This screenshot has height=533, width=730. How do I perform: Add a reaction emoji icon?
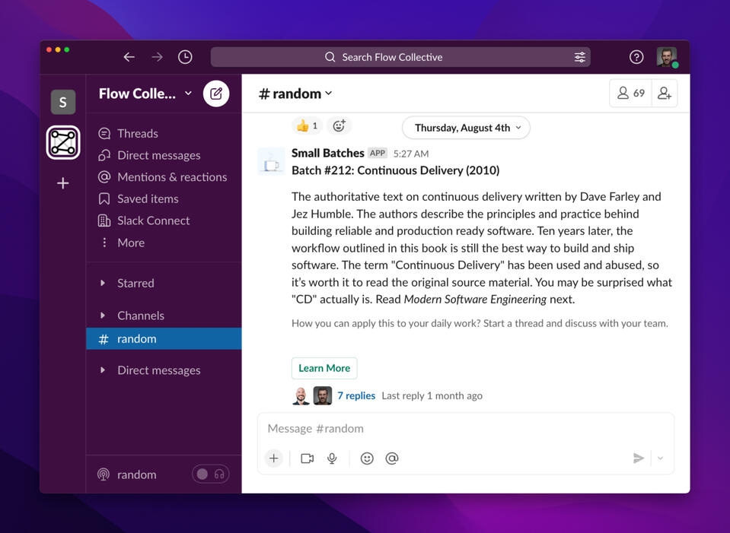coord(339,125)
